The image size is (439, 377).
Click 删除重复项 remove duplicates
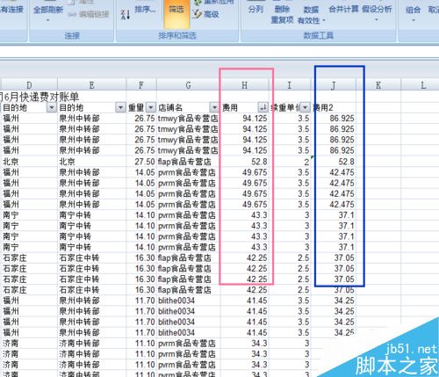(x=282, y=14)
